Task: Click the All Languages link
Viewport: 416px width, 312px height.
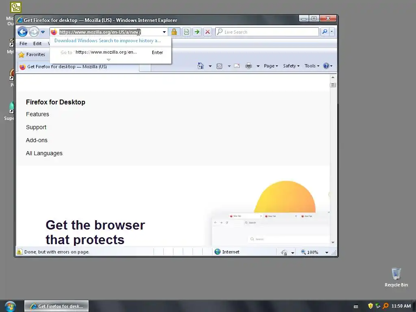Action: coord(44,153)
